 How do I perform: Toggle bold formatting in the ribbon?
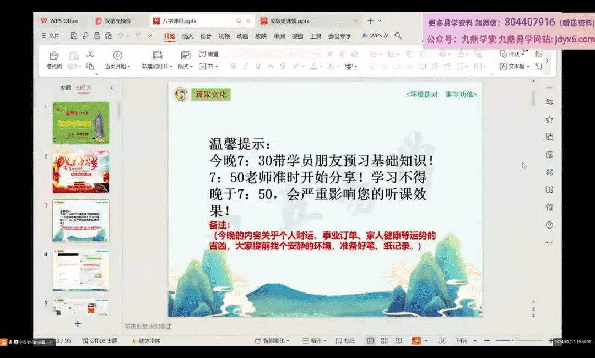tap(233, 66)
